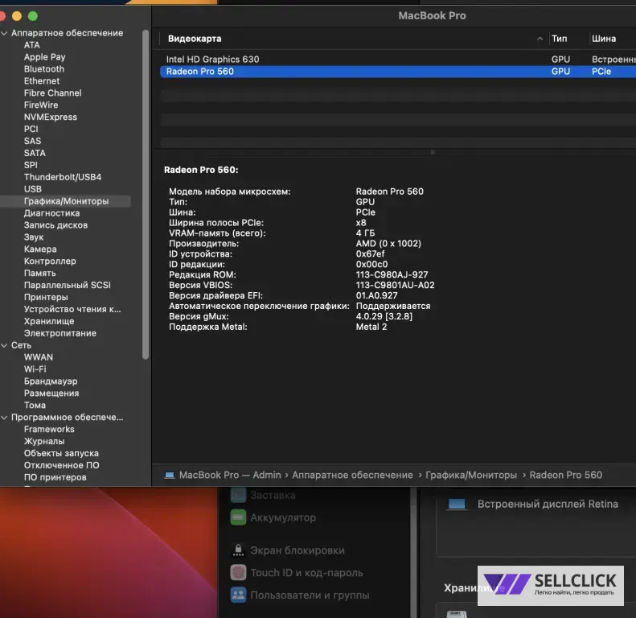Viewport: 636px width, 618px height.
Task: Sort by the Шина column header
Action: 604,39
